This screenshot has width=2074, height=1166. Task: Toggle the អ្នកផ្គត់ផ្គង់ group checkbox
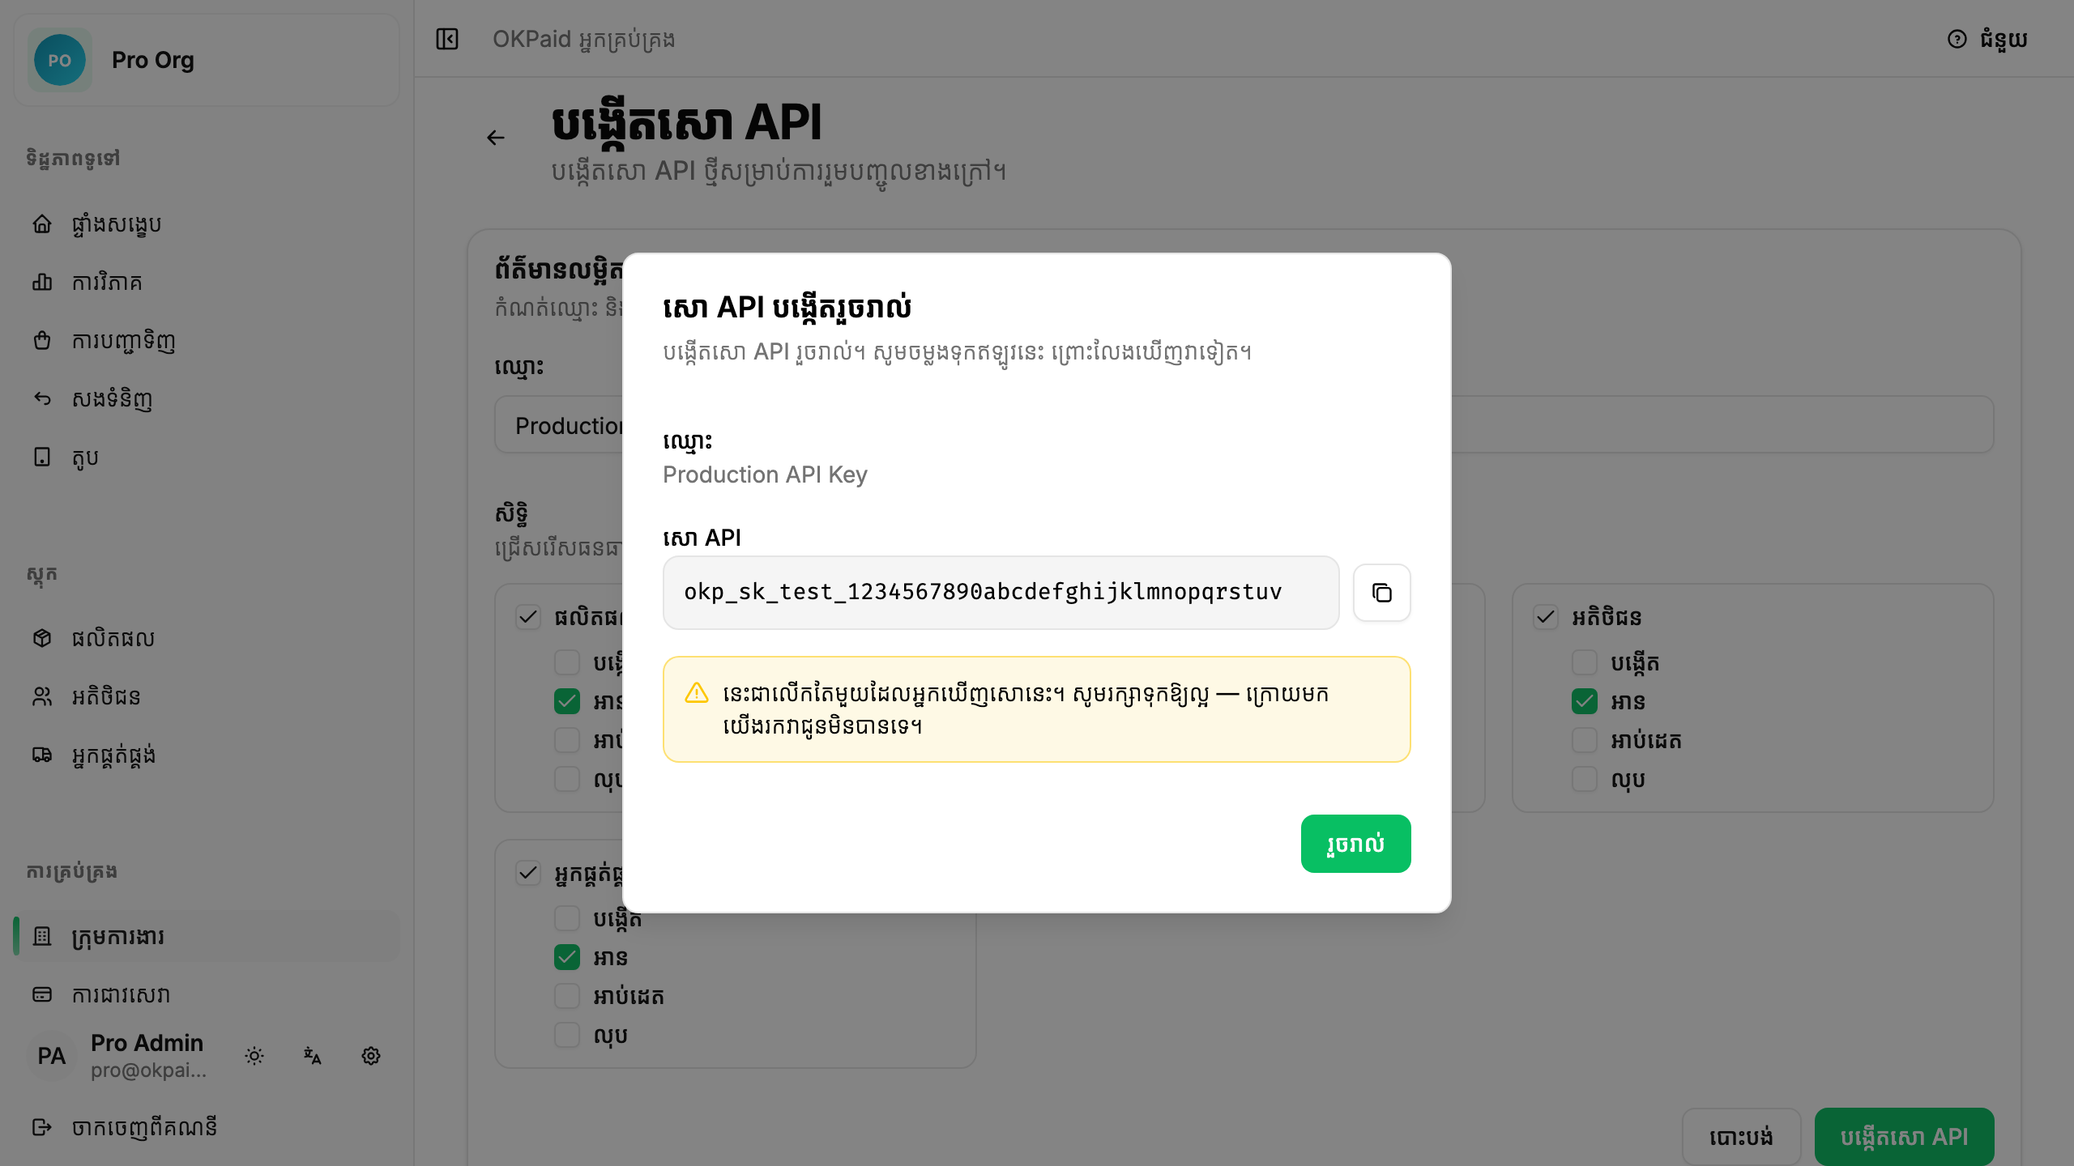[528, 873]
